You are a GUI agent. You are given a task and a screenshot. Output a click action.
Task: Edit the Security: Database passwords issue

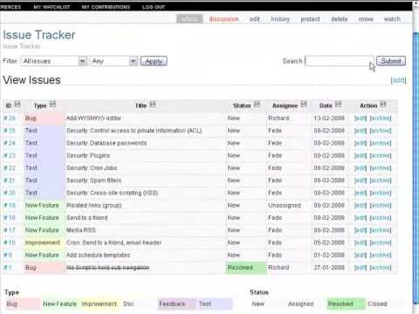click(361, 143)
